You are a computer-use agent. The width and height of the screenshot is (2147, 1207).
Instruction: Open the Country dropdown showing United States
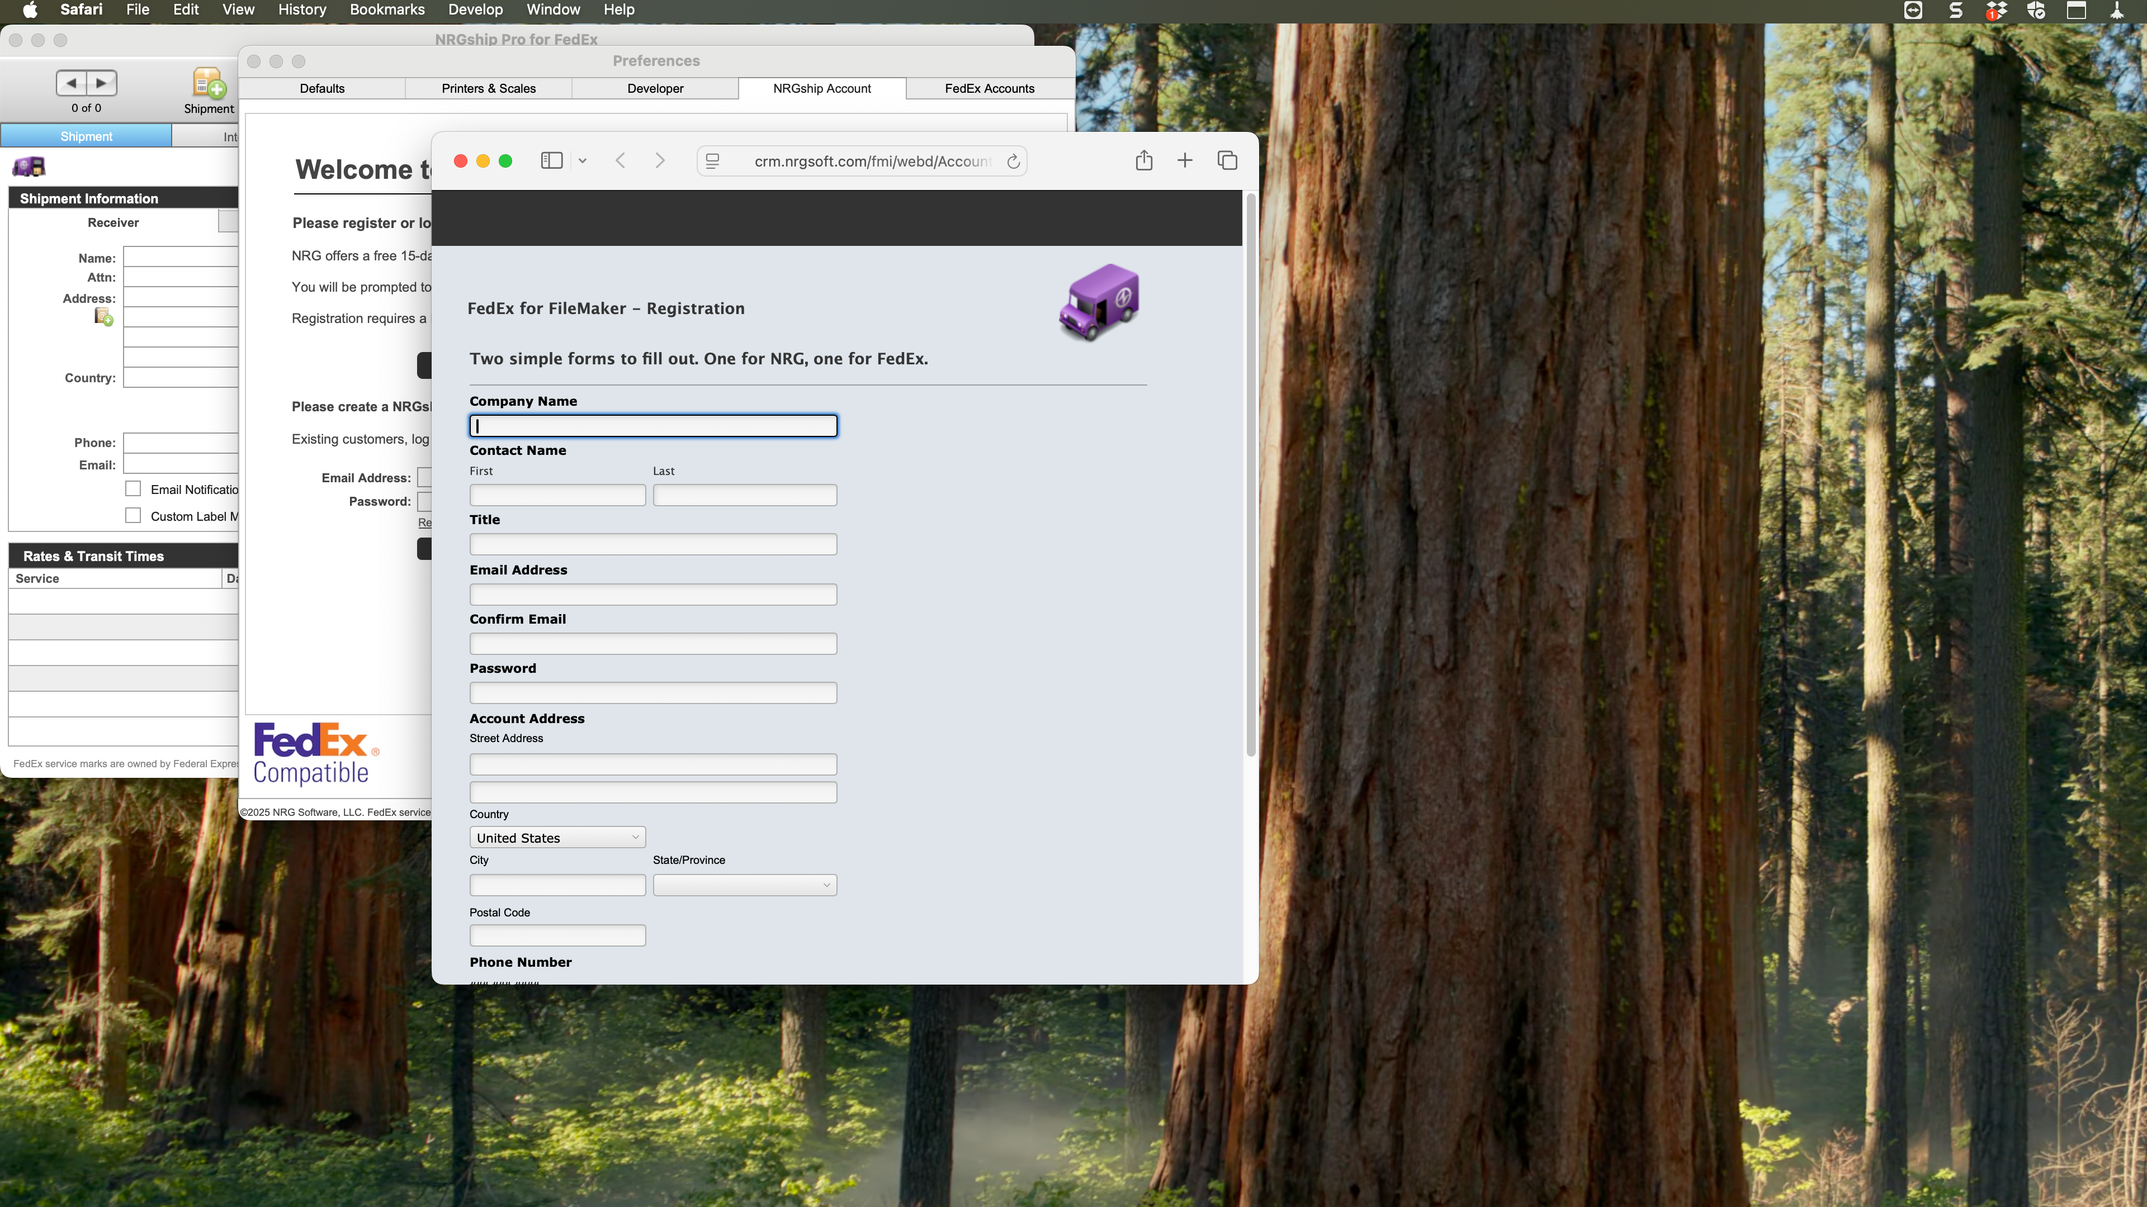coord(557,837)
